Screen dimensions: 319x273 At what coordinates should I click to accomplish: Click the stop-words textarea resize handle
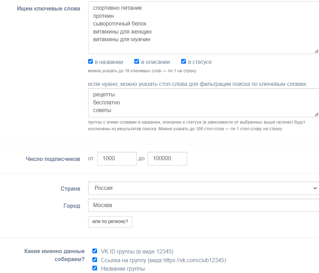click(316, 115)
